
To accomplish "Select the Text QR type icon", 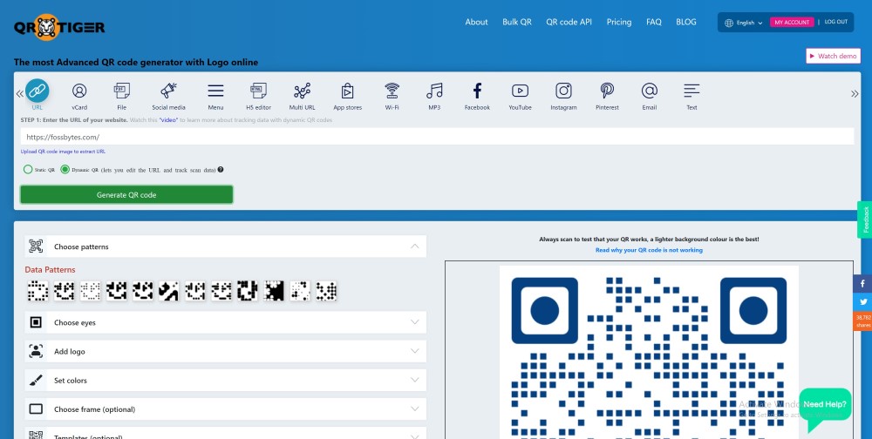I will click(691, 91).
